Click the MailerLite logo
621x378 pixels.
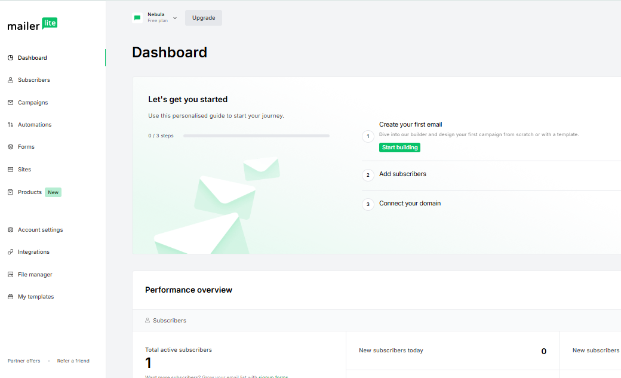[32, 24]
